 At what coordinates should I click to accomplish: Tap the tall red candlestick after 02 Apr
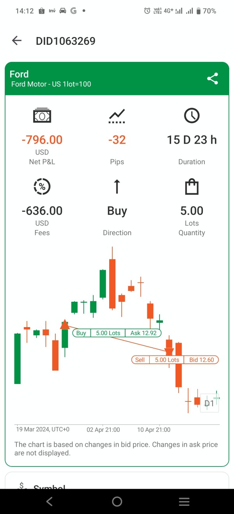[112, 283]
